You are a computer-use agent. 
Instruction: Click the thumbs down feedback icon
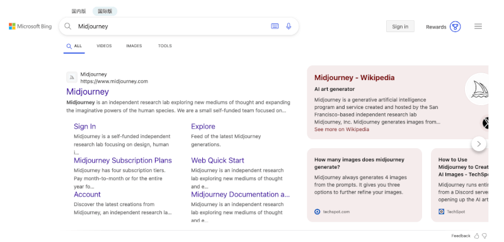[x=484, y=236]
